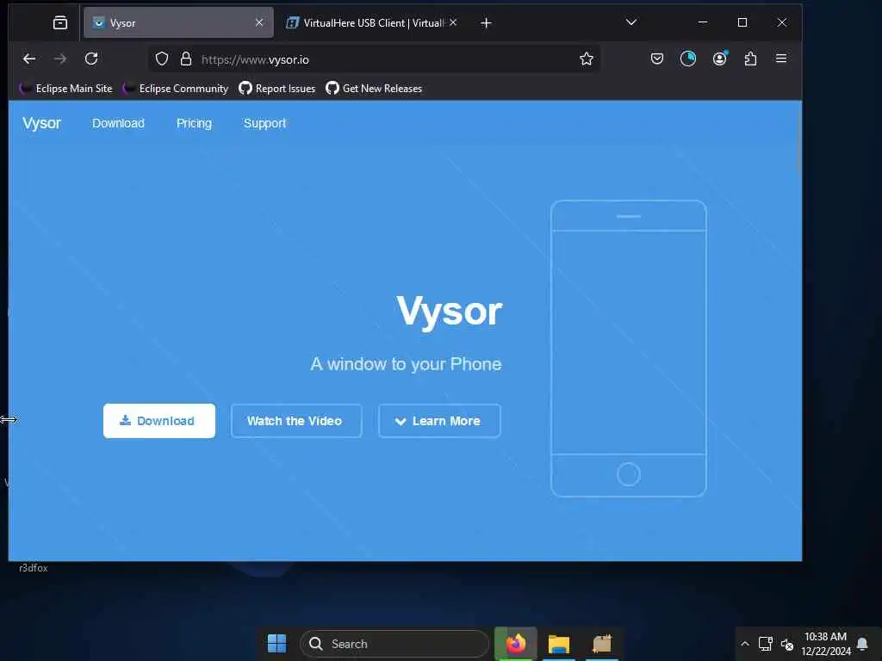Open Firefox View icon in tab strip
Screen dimensions: 882x661
point(60,22)
